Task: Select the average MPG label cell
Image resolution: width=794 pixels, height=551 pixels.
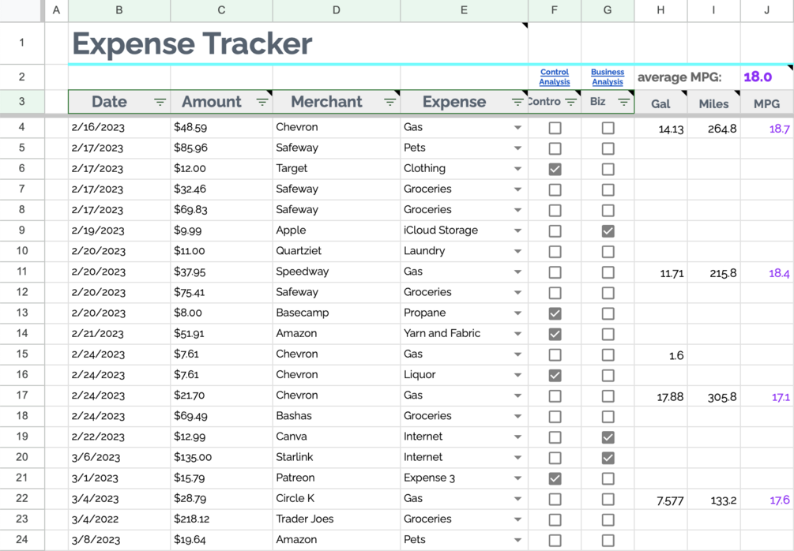Action: (687, 77)
